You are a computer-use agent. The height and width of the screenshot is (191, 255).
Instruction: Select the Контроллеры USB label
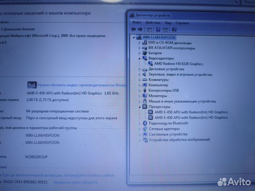[164, 90]
